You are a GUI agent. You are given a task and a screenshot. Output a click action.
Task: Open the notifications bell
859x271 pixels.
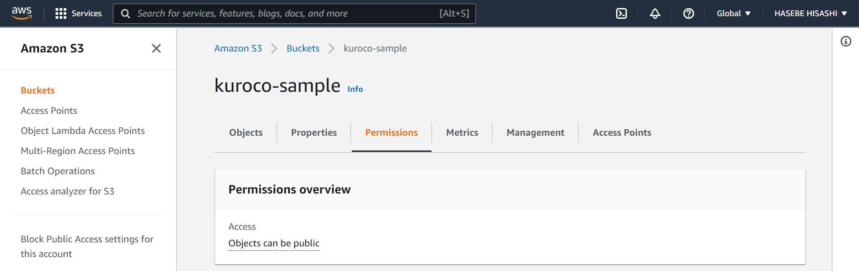(x=655, y=13)
